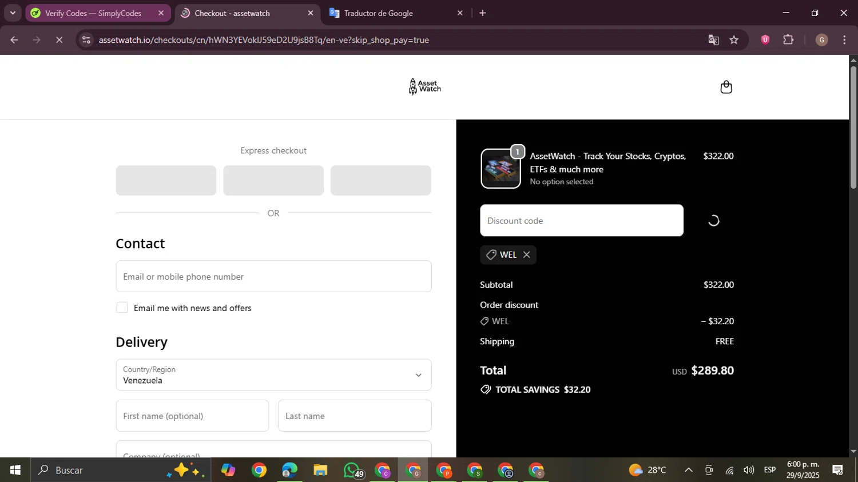Viewport: 858px width, 482px height.
Task: Click the total price $289.80
Action: tap(713, 371)
